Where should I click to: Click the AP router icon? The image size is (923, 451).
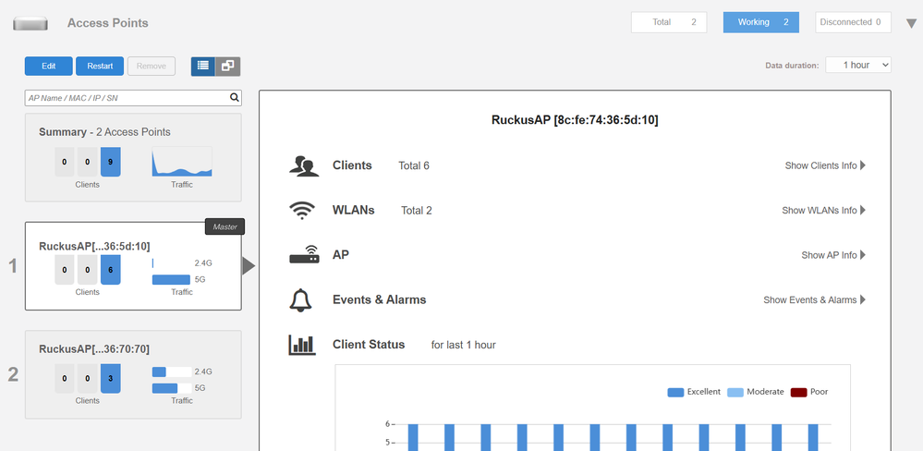[304, 255]
